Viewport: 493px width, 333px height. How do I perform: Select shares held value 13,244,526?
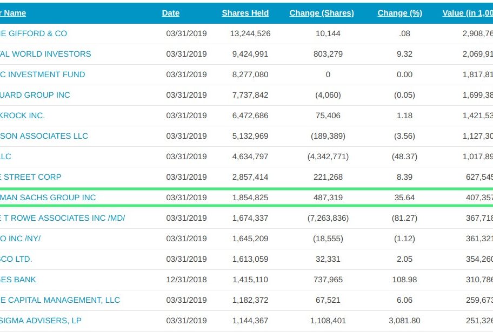click(250, 33)
